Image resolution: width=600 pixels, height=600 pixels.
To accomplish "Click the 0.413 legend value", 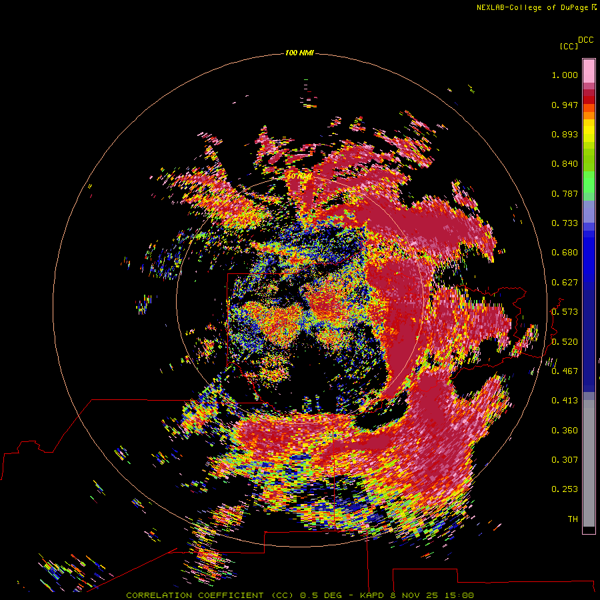I will tap(565, 401).
